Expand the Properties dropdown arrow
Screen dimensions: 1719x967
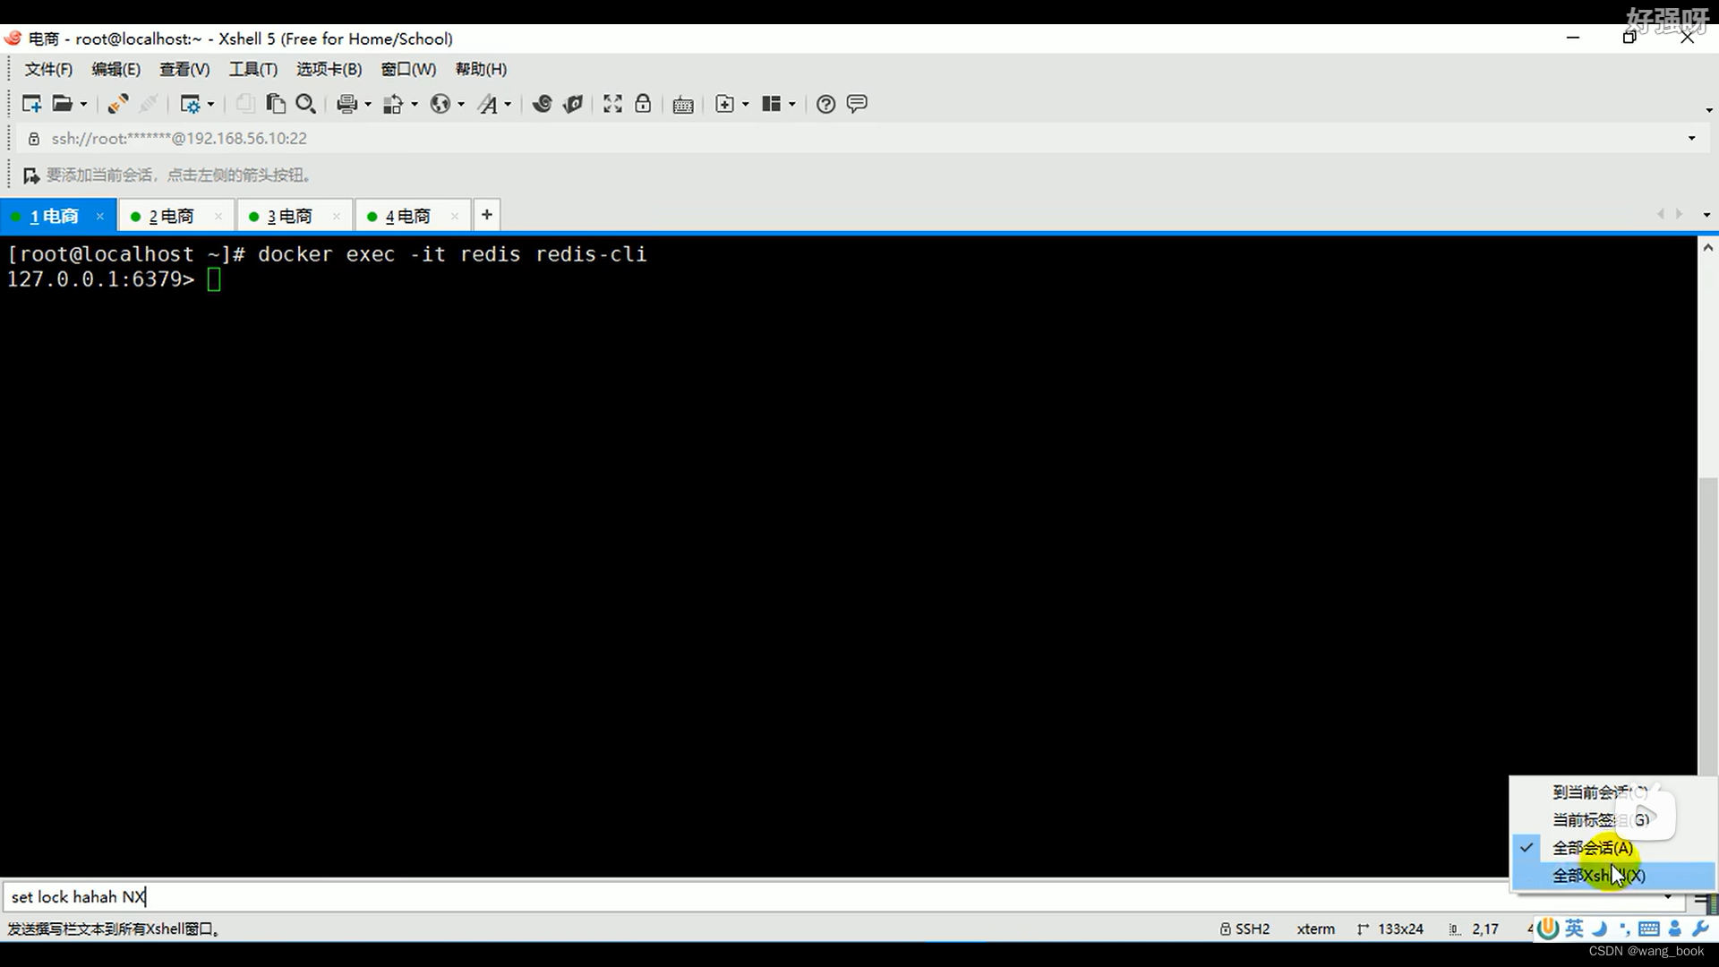coord(210,105)
